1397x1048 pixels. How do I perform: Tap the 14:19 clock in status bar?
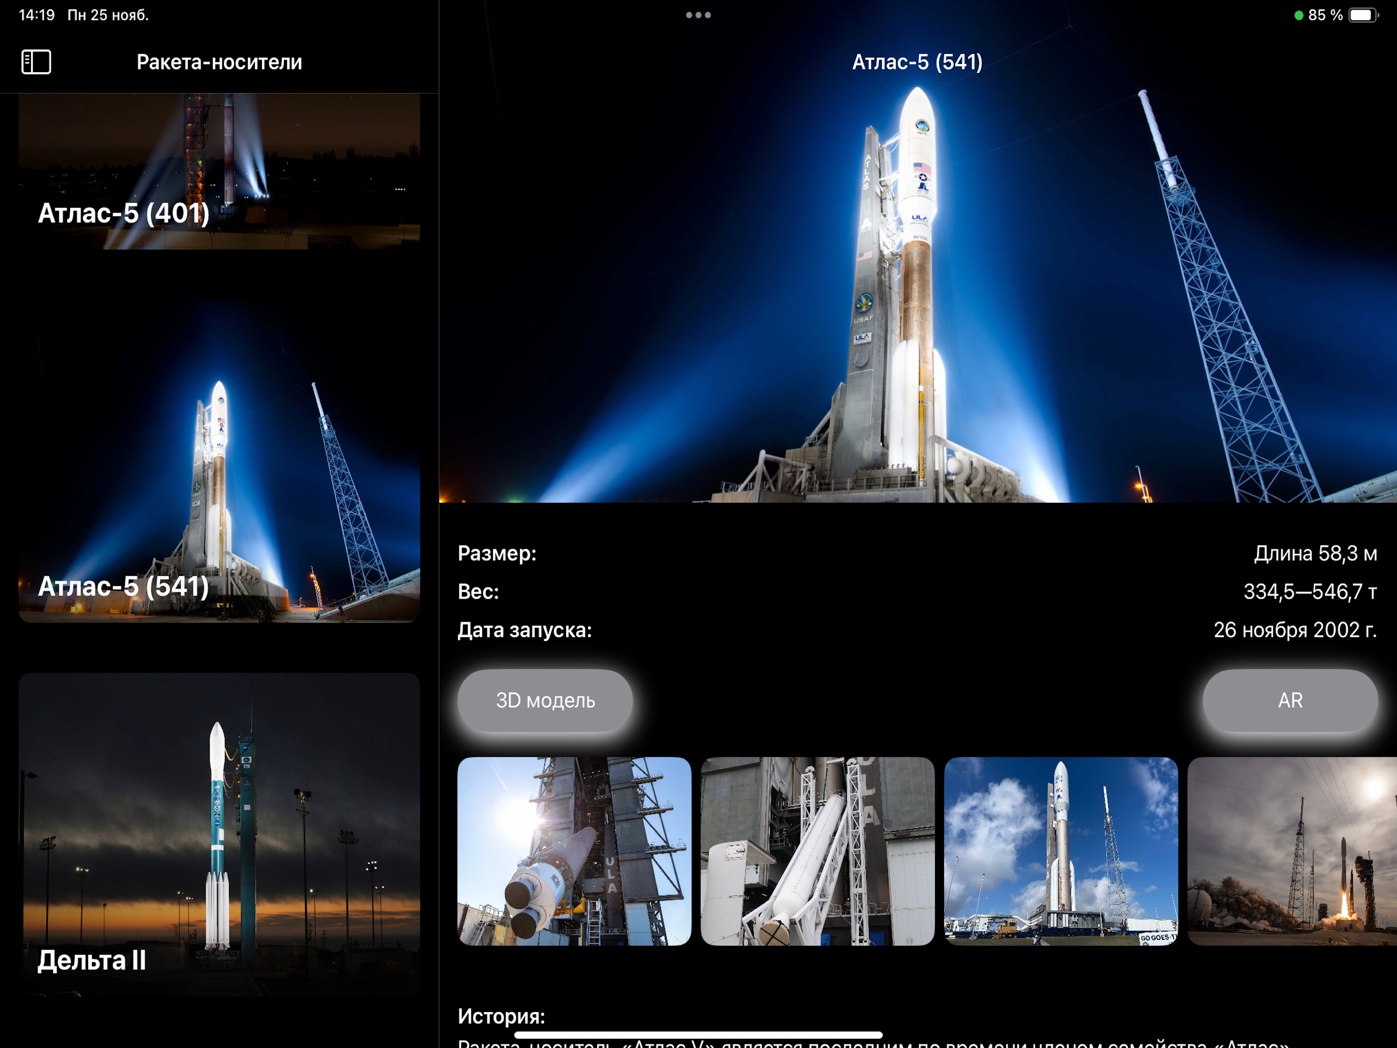37,15
